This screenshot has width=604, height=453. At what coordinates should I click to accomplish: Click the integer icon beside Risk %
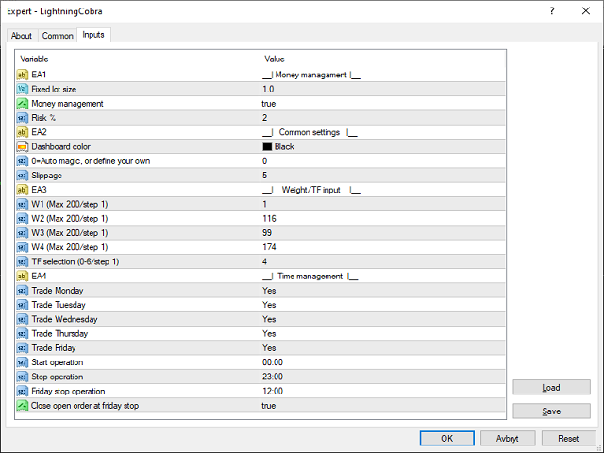[x=22, y=117]
